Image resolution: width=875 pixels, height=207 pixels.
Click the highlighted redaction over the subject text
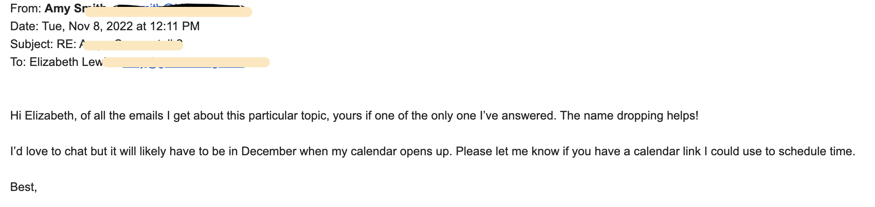pyautogui.click(x=133, y=45)
